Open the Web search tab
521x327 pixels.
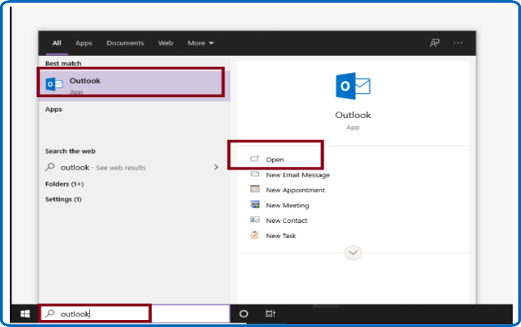(x=165, y=43)
